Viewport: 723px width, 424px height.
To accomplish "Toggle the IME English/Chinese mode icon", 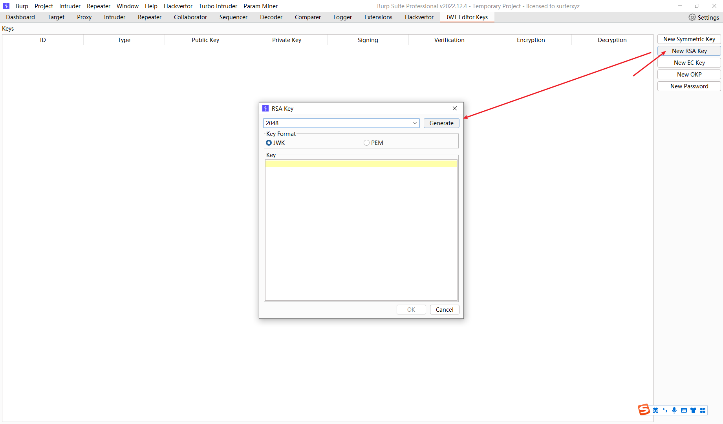I will click(x=655, y=410).
